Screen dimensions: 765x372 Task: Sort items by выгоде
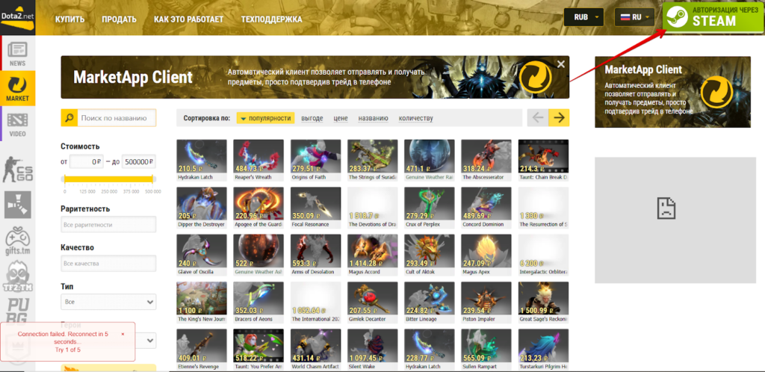(x=312, y=118)
